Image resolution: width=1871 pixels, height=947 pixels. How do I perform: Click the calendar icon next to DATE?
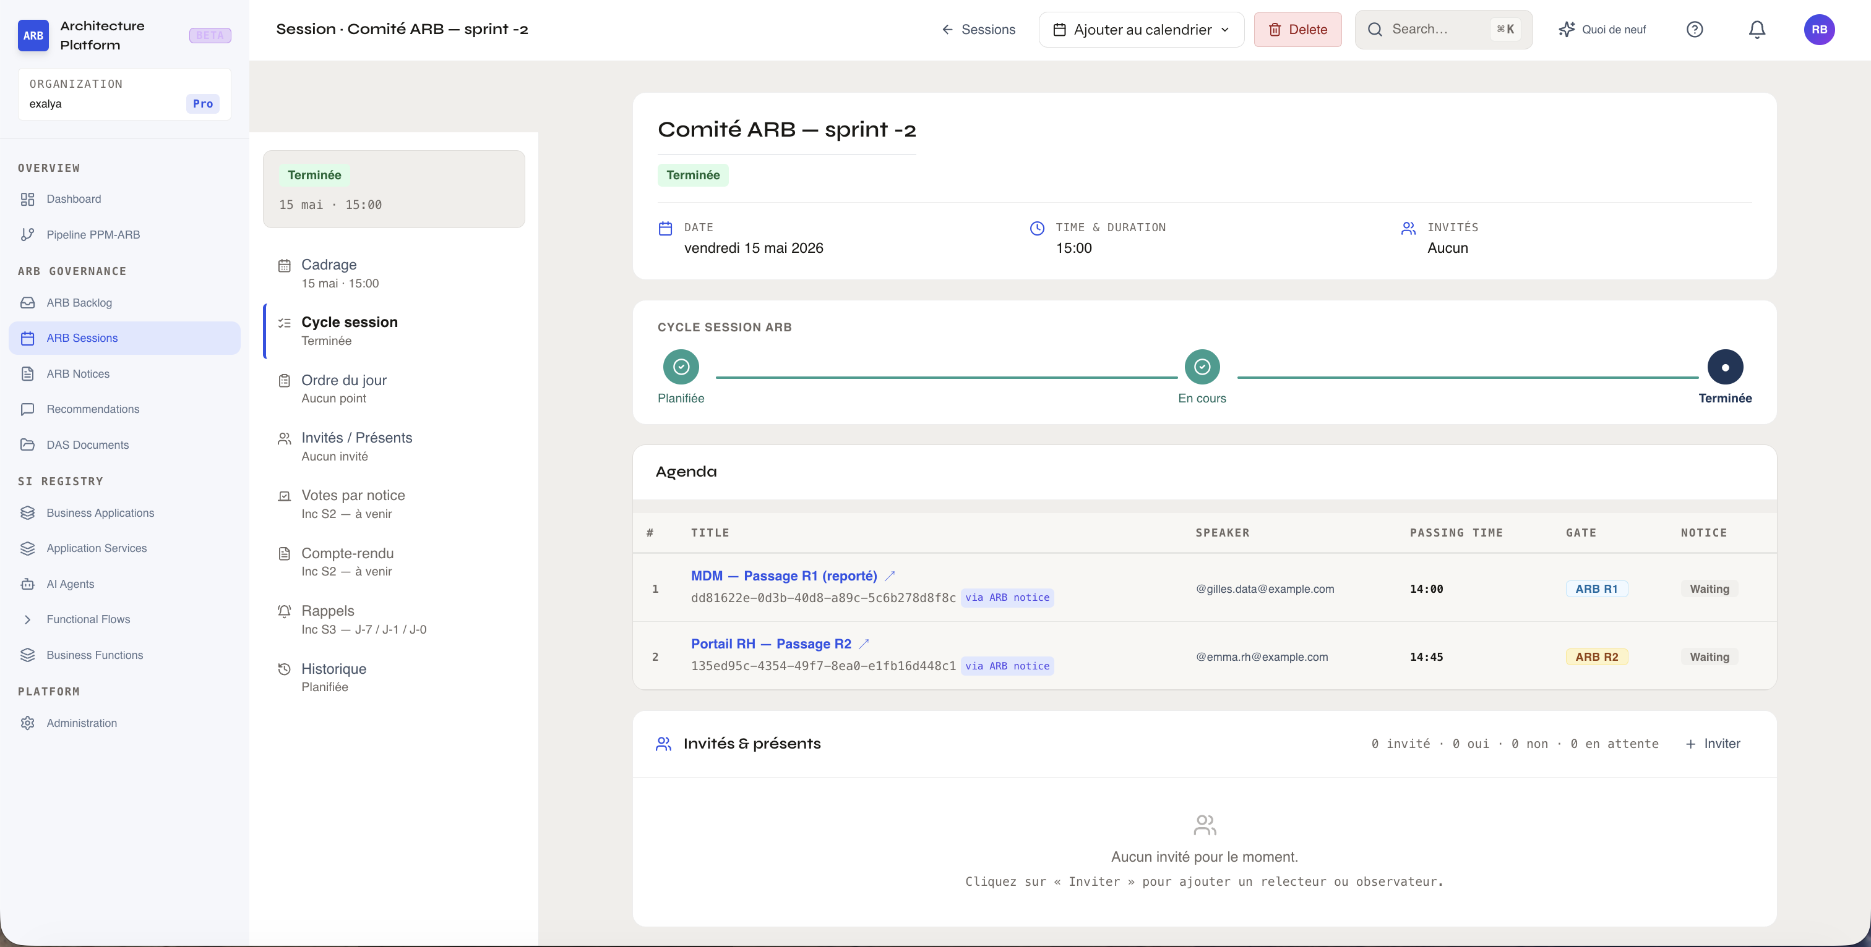tap(665, 229)
